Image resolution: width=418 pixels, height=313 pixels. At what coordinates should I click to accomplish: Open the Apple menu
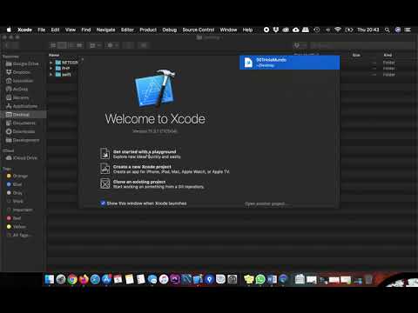click(9, 30)
